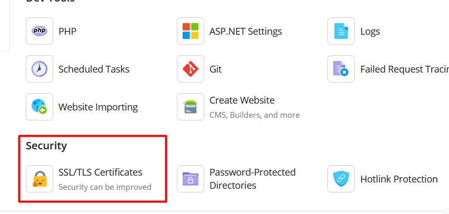
Task: Click the PHP icon
Action: 39,31
